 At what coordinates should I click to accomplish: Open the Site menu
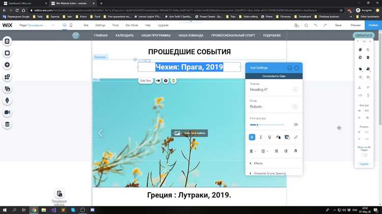(86, 25)
